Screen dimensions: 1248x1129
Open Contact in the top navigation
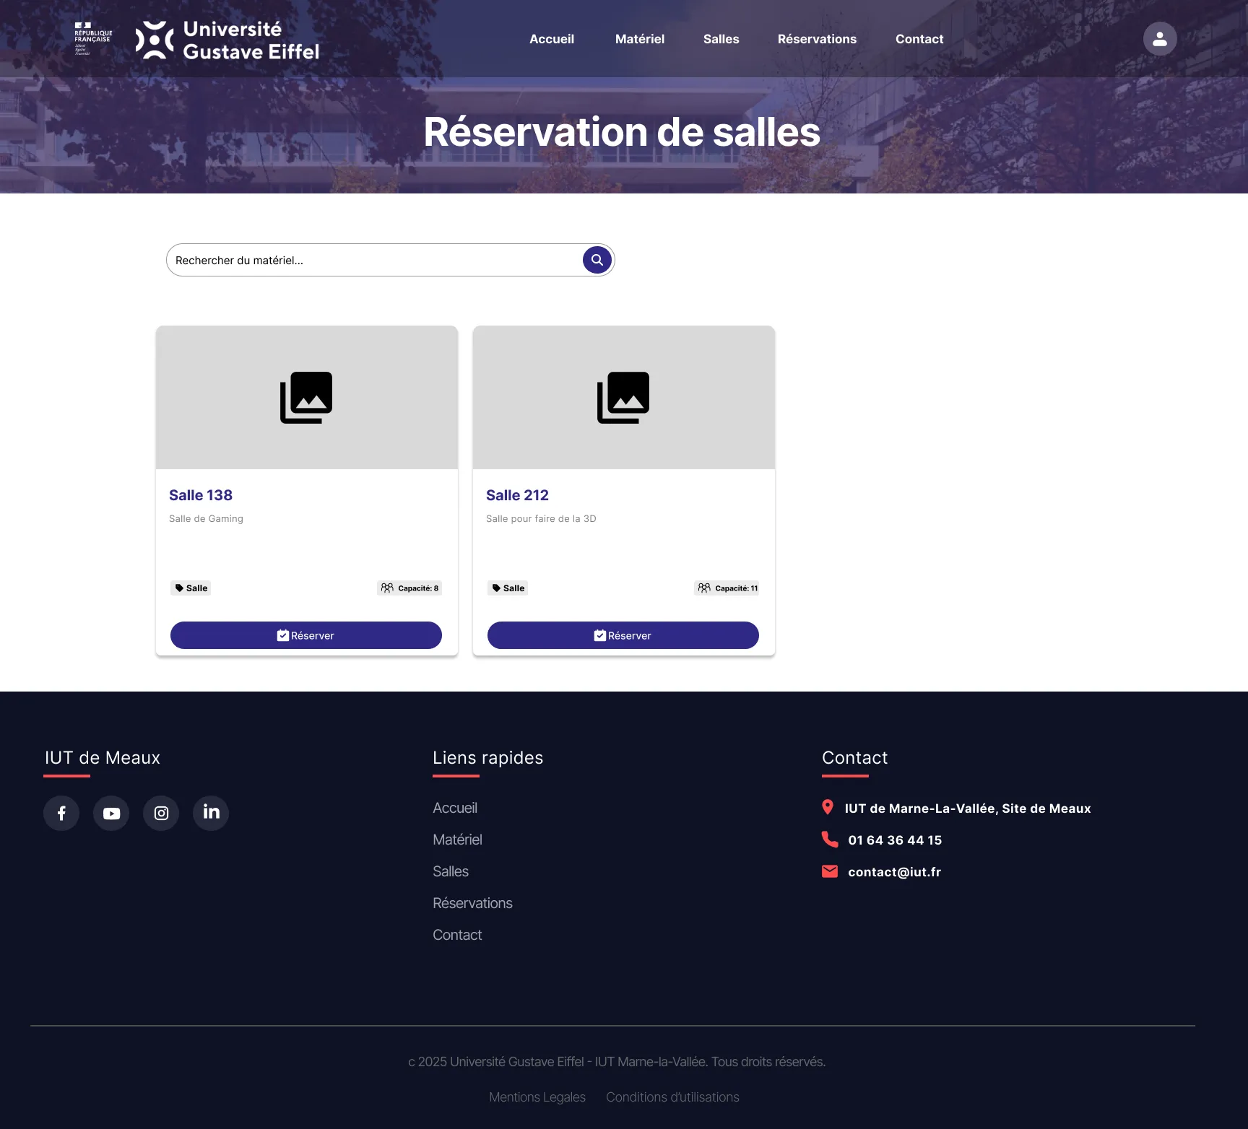[919, 39]
